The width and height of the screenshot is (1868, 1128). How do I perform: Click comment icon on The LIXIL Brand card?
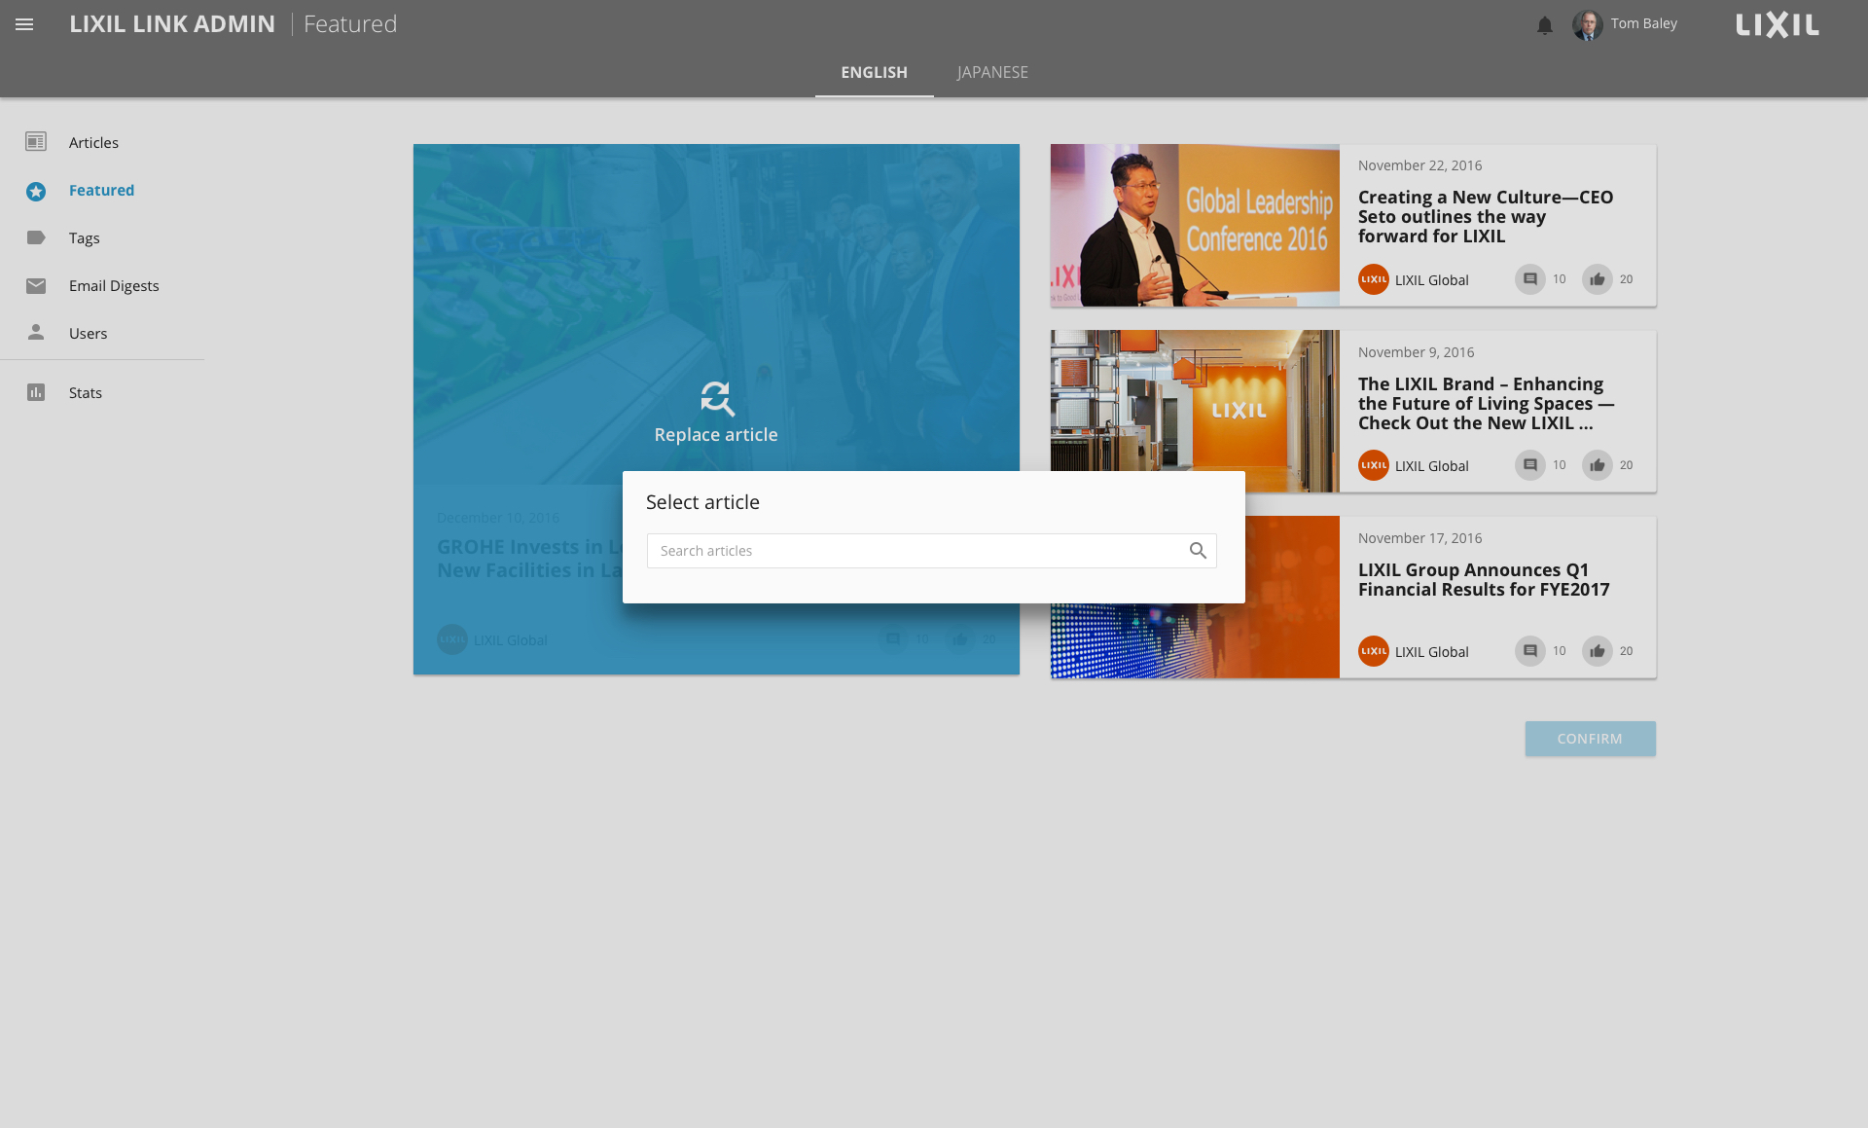(x=1530, y=465)
